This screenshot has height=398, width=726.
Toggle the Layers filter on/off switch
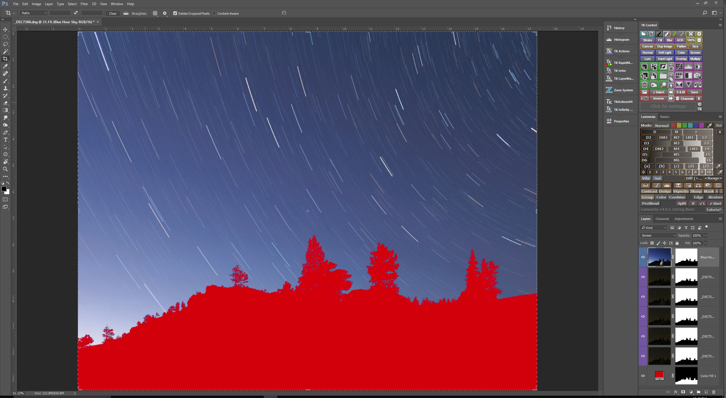[x=706, y=227]
